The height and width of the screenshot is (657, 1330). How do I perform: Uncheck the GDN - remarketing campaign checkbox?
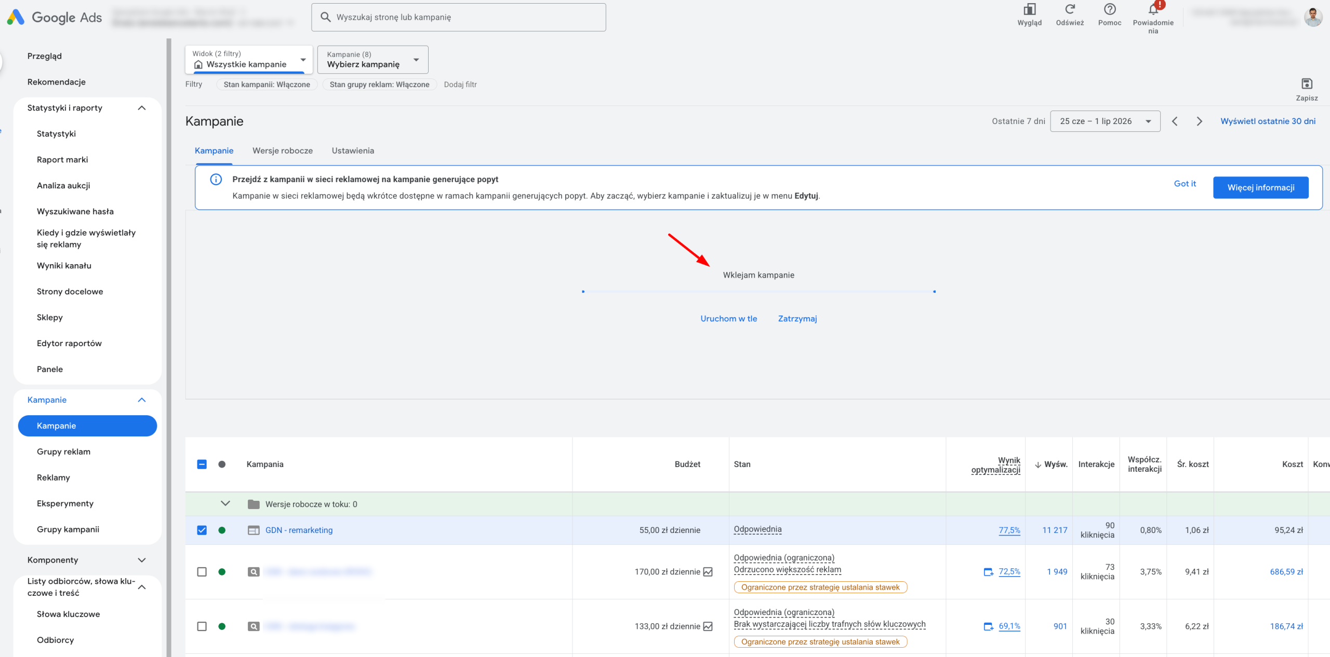tap(202, 530)
